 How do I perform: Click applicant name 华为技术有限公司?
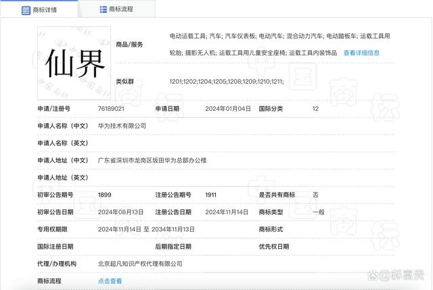click(122, 126)
